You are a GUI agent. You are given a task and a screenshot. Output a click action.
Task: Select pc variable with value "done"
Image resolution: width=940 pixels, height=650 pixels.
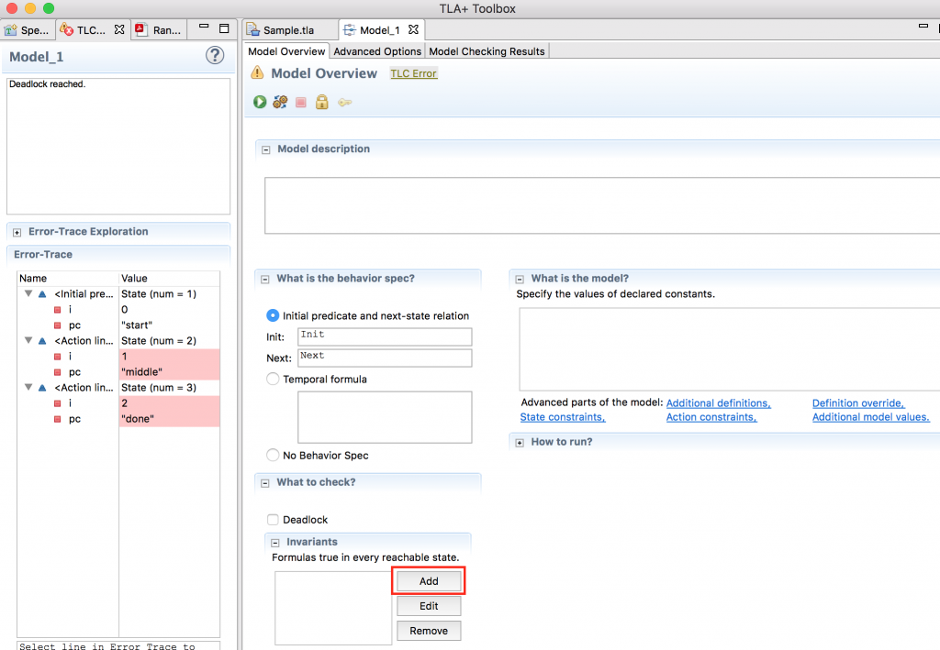click(118, 419)
